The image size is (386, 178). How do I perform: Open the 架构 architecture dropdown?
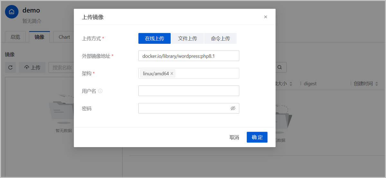click(206, 74)
